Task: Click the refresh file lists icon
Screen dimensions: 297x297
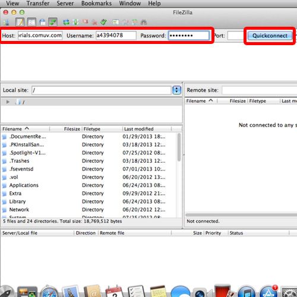Action: point(67,22)
